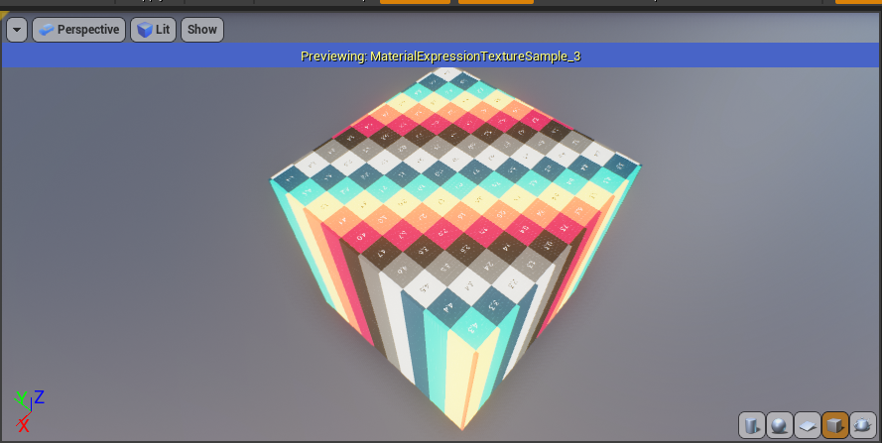This screenshot has width=882, height=443.
Task: Select the teapot custom mesh preview icon
Action: click(x=861, y=425)
